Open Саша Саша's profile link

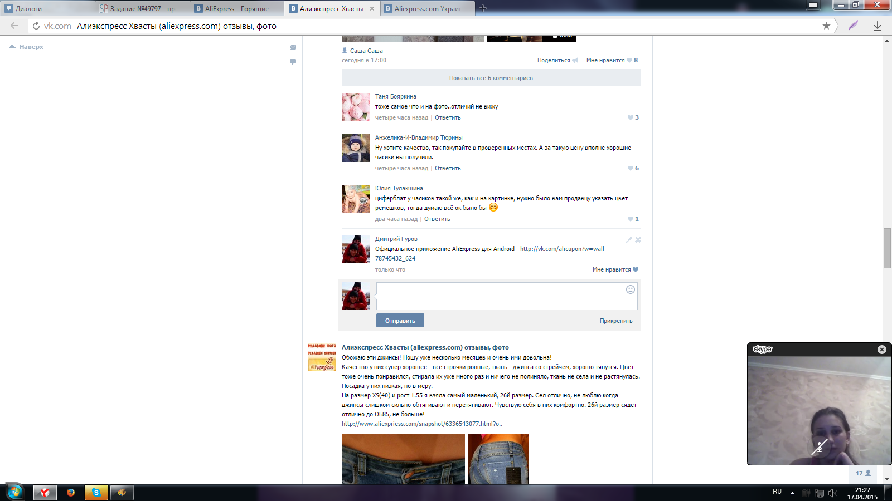click(366, 51)
